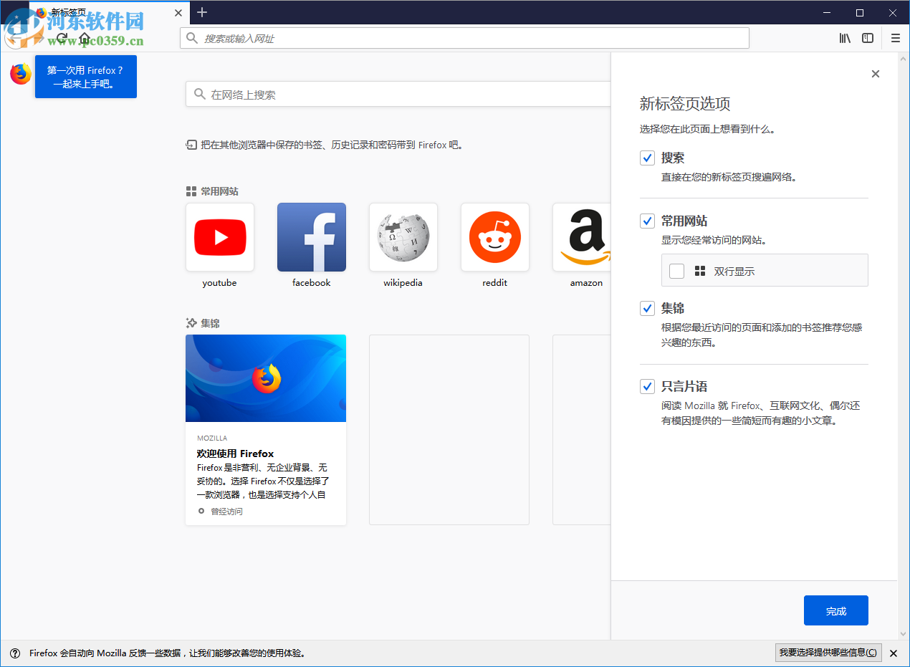Open the library (书架) icon in toolbar

844,38
